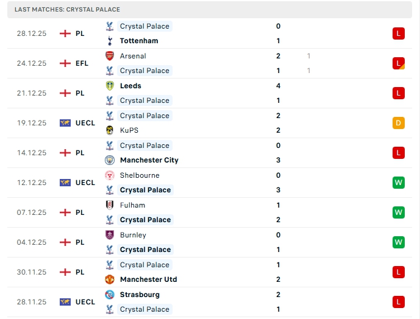The image size is (420, 319).
Task: Select the UECL competition label on 19.12.25
Action: click(x=85, y=123)
